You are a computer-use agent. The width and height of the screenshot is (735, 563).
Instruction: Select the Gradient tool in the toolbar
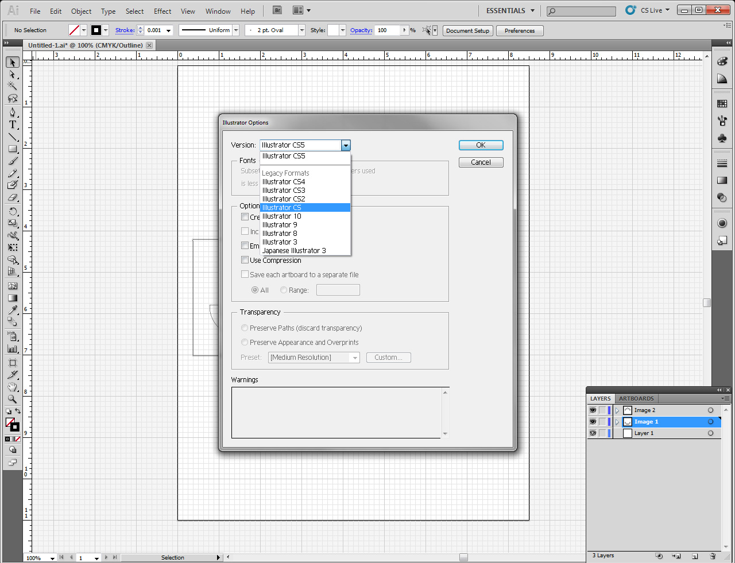pyautogui.click(x=13, y=298)
